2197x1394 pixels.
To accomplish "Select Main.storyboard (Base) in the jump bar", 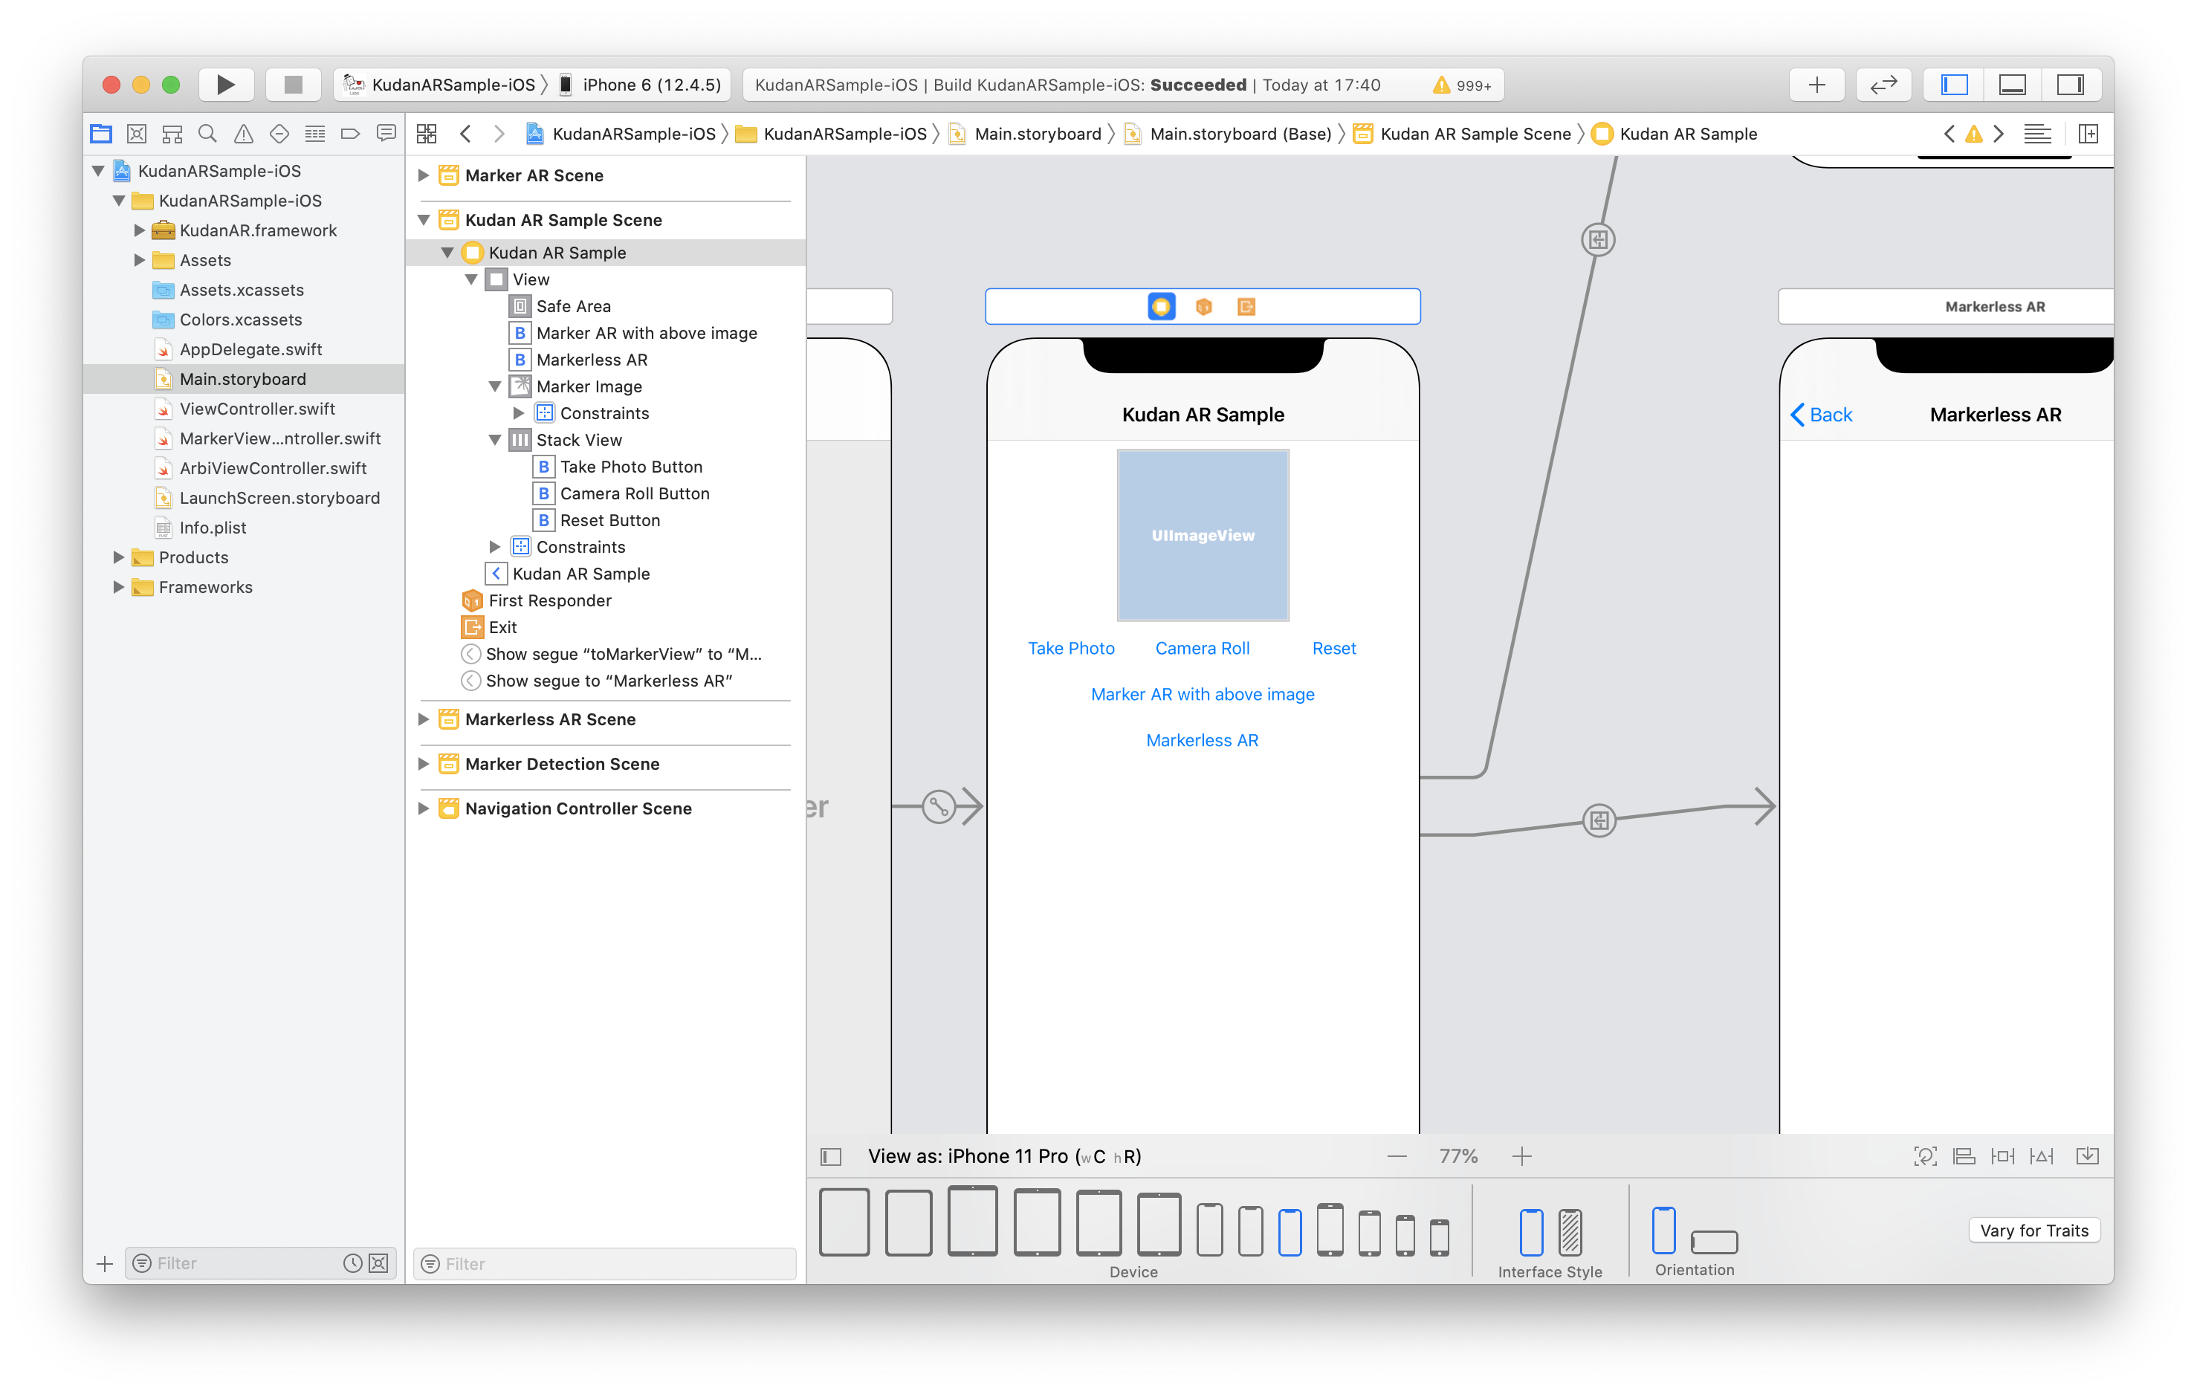I will (x=1228, y=134).
